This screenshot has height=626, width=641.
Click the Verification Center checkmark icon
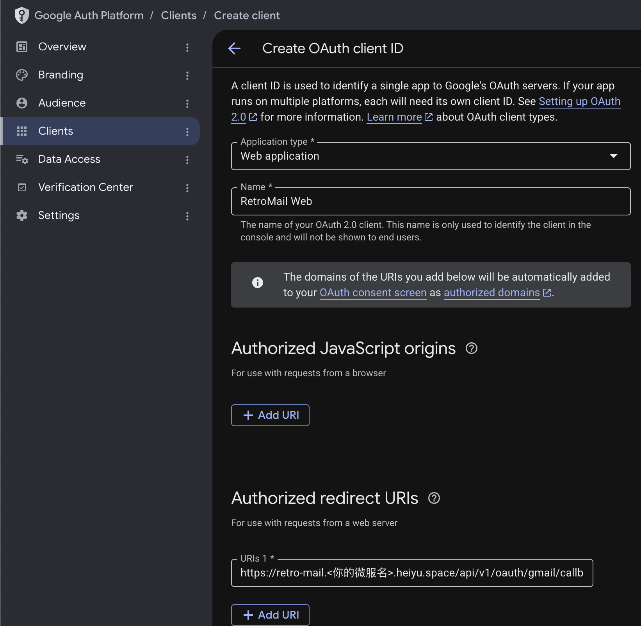pyautogui.click(x=22, y=187)
